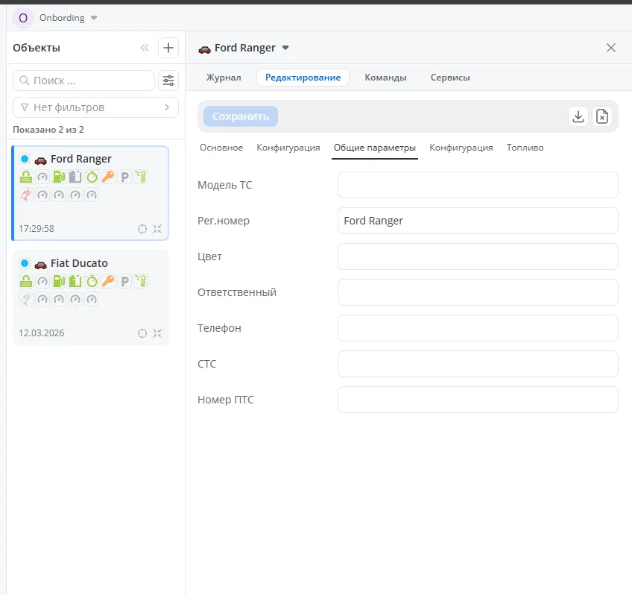Switch to the Журнал tab
This screenshot has width=632, height=595.
[x=224, y=78]
